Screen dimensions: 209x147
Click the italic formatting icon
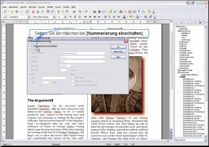pos(75,17)
